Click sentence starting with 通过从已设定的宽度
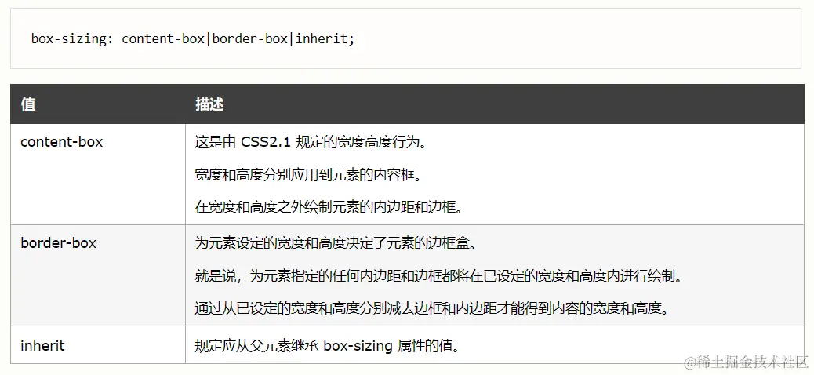814x375 pixels. tap(431, 308)
